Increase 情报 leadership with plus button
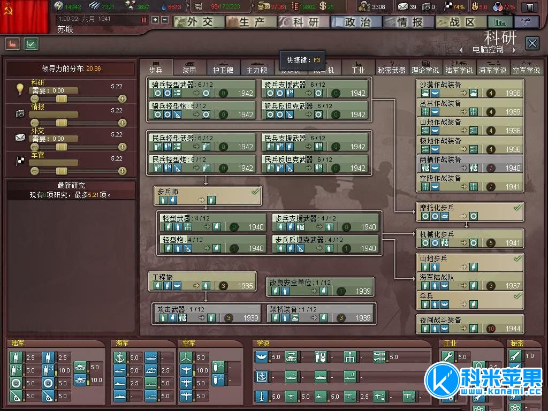Screen dimensions: 548x411 [x=122, y=123]
